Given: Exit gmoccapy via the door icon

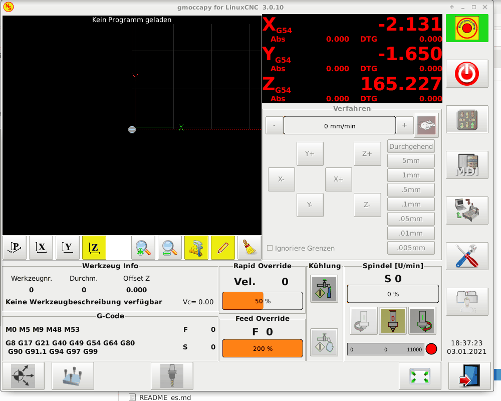Looking at the screenshot, I should tap(470, 376).
